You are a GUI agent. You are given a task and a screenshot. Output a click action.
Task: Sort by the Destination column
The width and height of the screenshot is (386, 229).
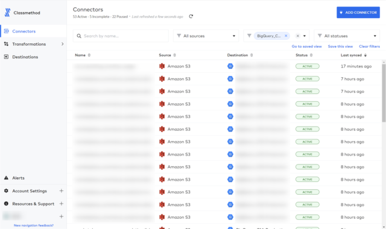[240, 55]
